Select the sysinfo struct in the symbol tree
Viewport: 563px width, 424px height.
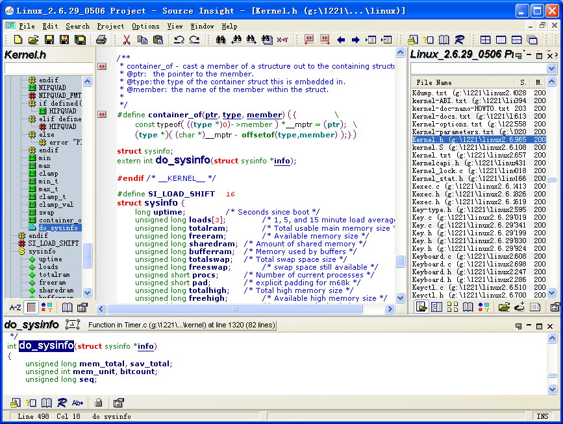pos(42,252)
